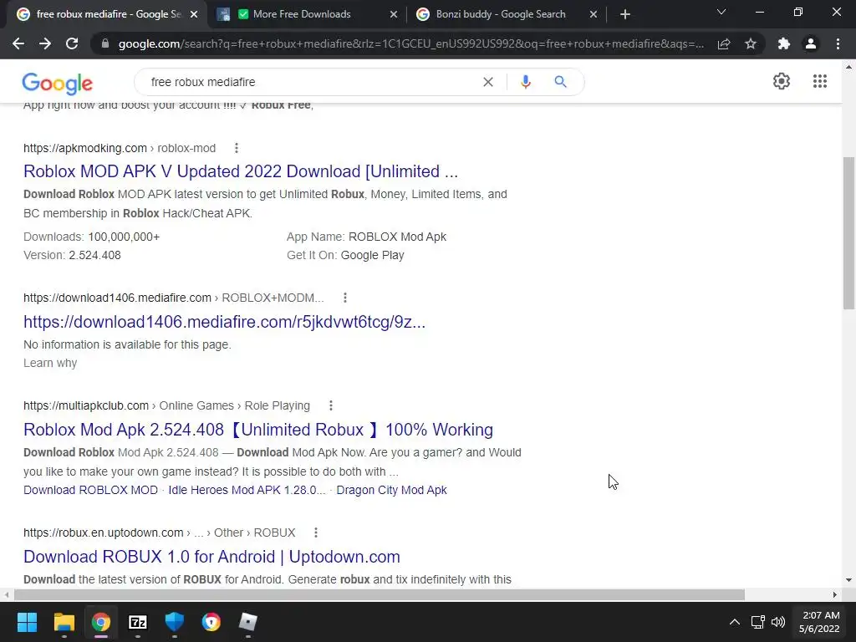The height and width of the screenshot is (642, 856).
Task: Open the Roblox taskbar icon
Action: point(247,622)
